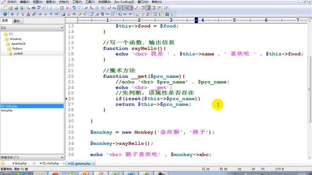Toggle line numbers display button
Image resolution: width=312 pixels, height=175 pixels.
tap(125, 8)
